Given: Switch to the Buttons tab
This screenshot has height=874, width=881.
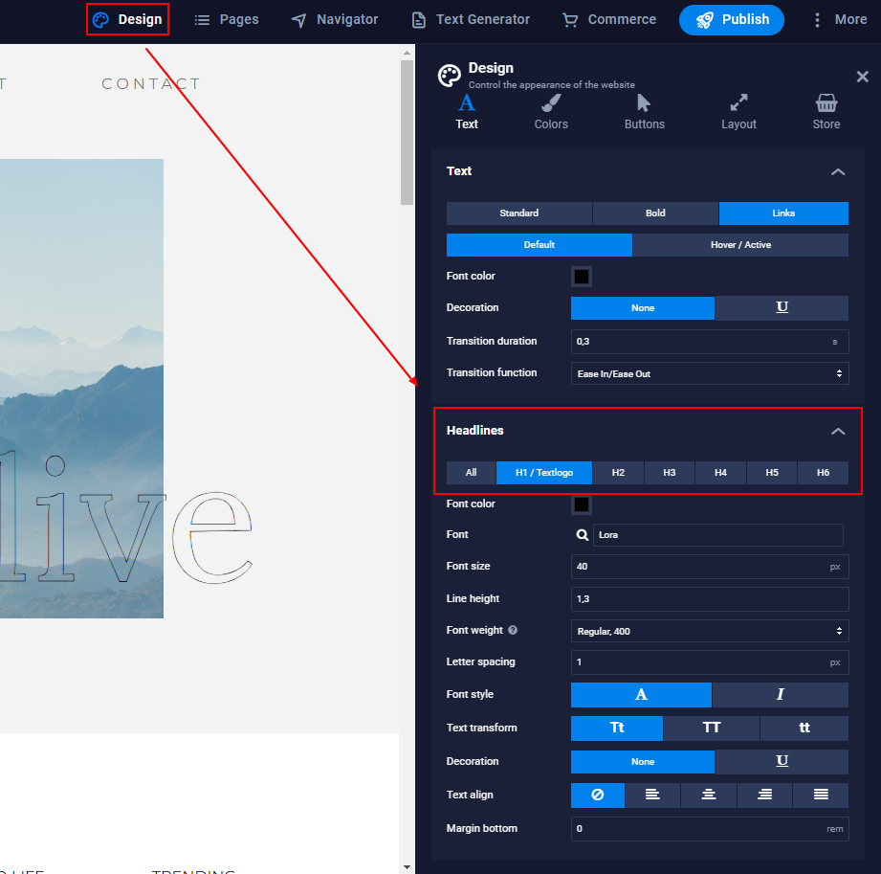Looking at the screenshot, I should pos(645,112).
